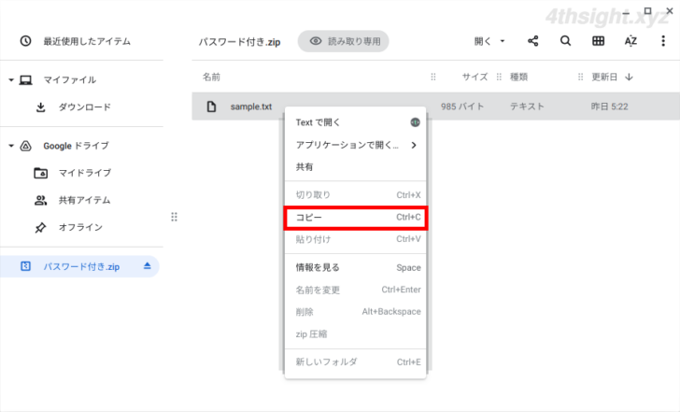The image size is (680, 412).
Task: Click the テキスト type cell
Action: [527, 107]
